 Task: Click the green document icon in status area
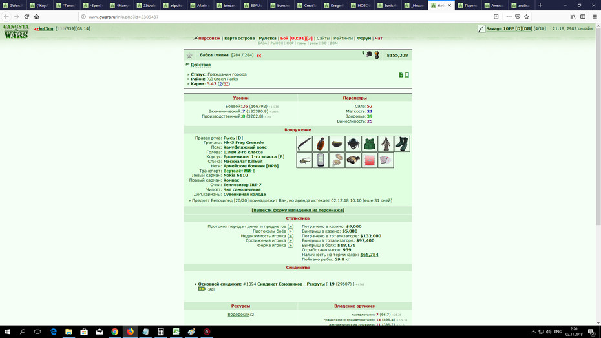pyautogui.click(x=401, y=75)
